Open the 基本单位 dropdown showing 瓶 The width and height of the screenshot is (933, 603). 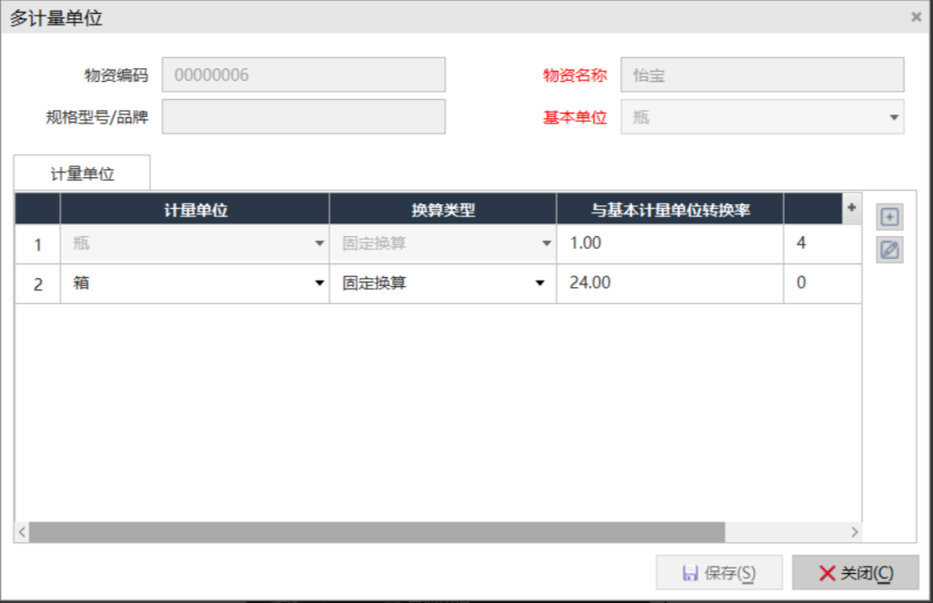pyautogui.click(x=894, y=117)
